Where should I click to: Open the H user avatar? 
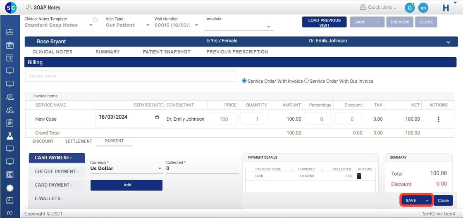(x=446, y=8)
